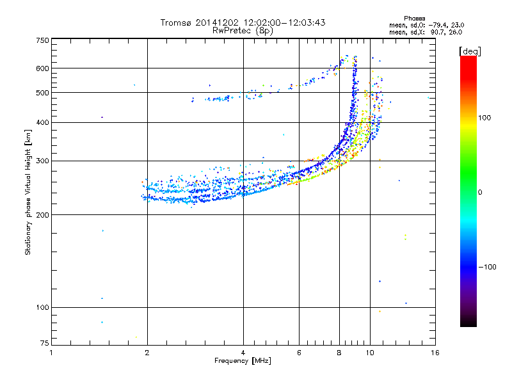The height and width of the screenshot is (384, 512).
Task: Click the '750' y-axis tick label
Action: click(x=42, y=40)
